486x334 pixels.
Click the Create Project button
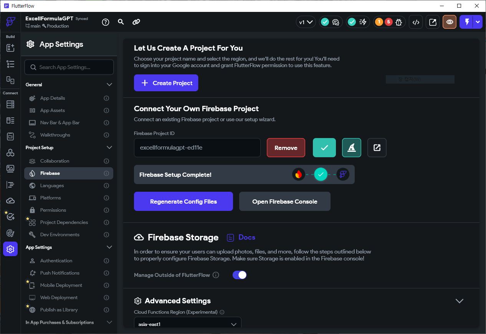[x=166, y=83]
